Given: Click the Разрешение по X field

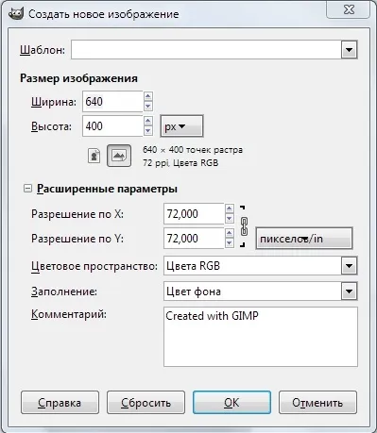Looking at the screenshot, I should pos(194,214).
